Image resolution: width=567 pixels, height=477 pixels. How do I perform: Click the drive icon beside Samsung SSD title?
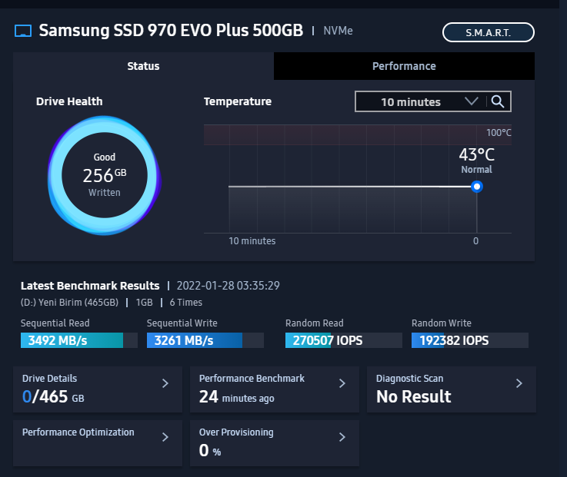coord(24,31)
